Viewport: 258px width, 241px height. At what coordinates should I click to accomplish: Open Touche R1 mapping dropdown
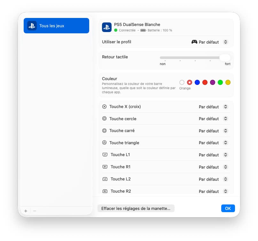point(226,167)
